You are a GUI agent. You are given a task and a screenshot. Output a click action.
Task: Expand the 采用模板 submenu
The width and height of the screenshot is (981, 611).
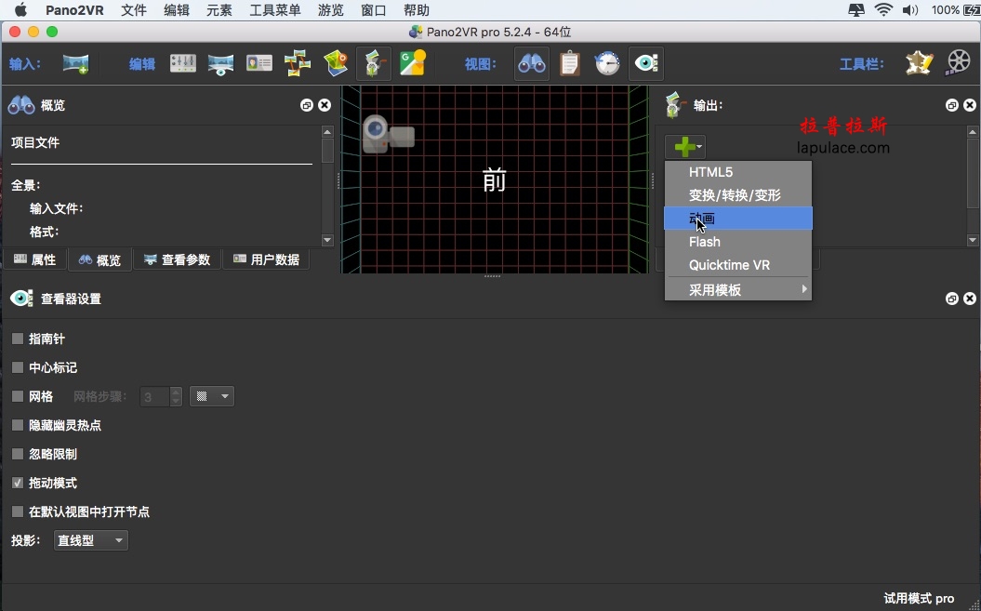pos(738,290)
